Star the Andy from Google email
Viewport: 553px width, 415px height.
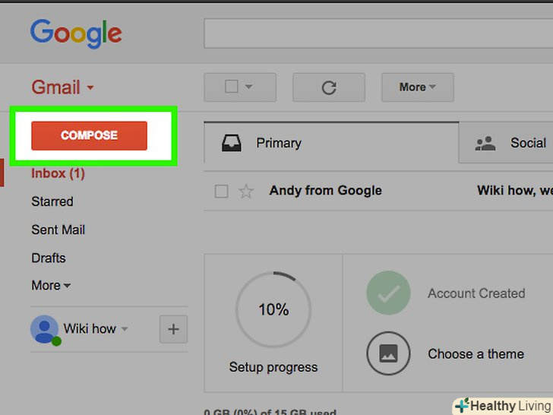[246, 192]
